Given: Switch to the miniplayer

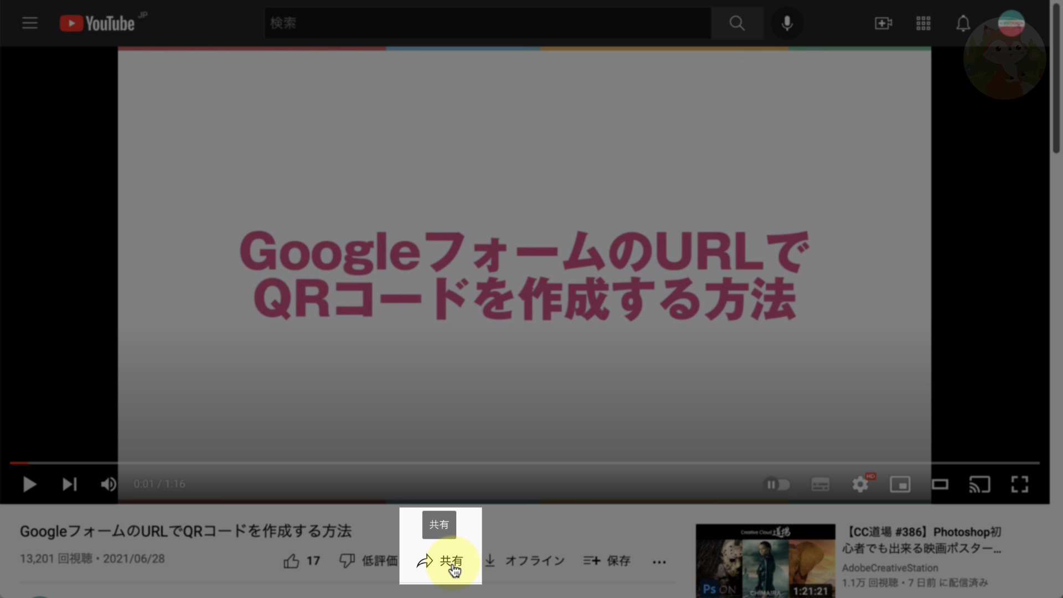Looking at the screenshot, I should pyautogui.click(x=900, y=484).
